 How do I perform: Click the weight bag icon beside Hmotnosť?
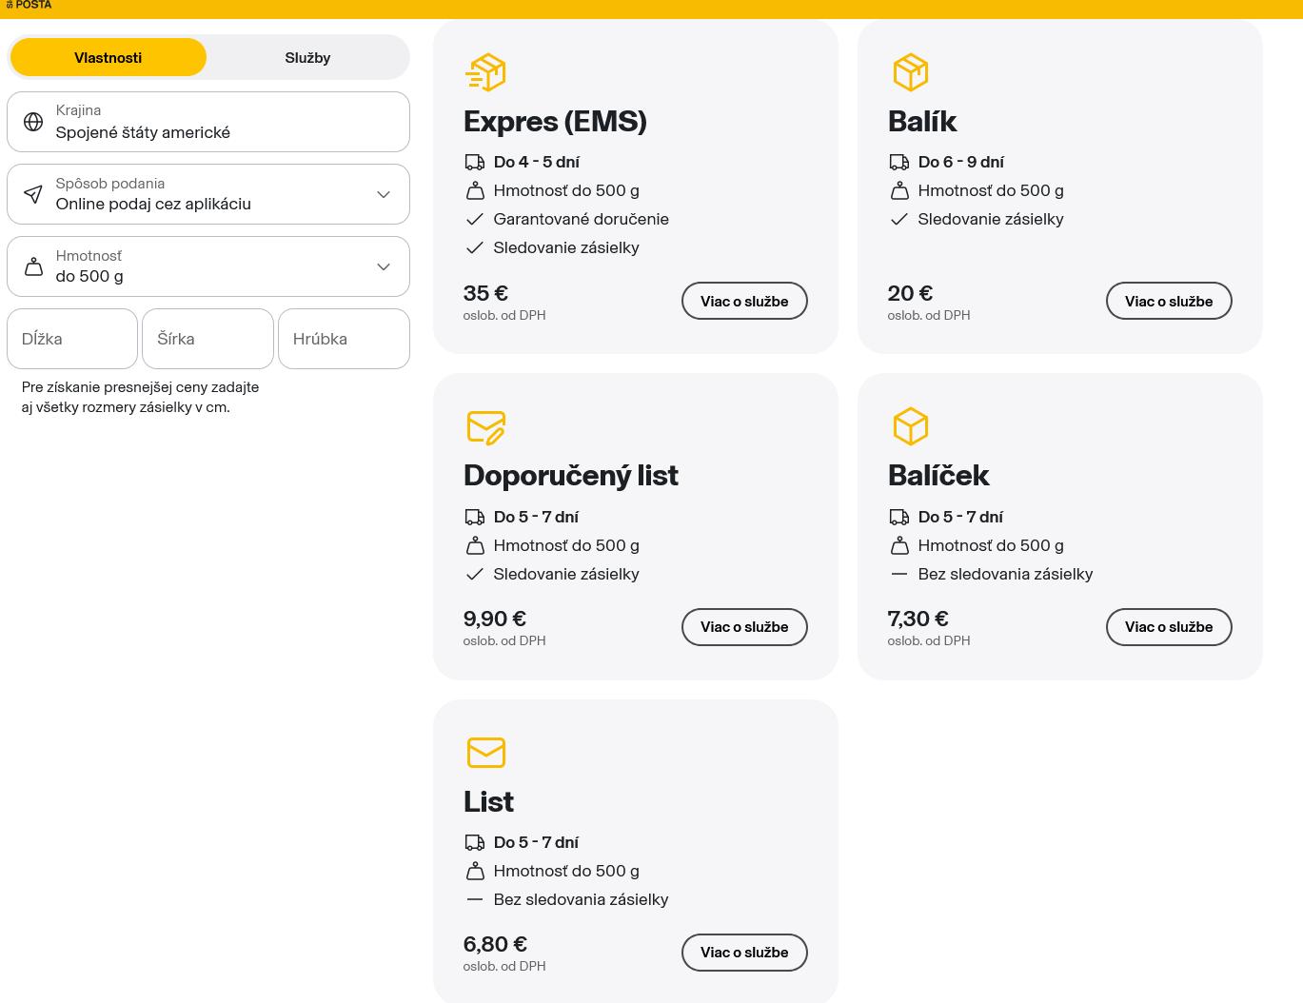pos(33,266)
